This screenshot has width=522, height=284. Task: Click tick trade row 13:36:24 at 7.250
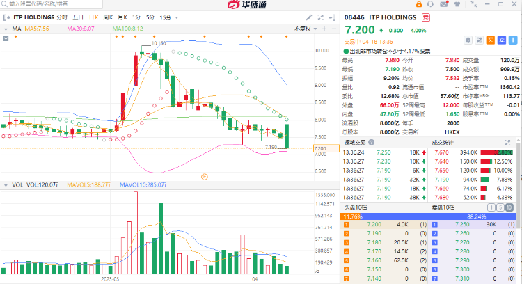click(x=384, y=153)
